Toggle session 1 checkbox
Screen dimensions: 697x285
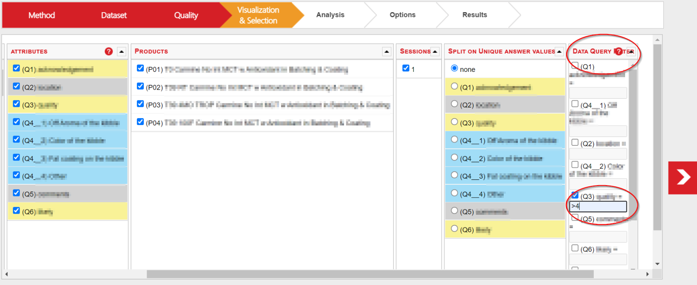click(405, 68)
